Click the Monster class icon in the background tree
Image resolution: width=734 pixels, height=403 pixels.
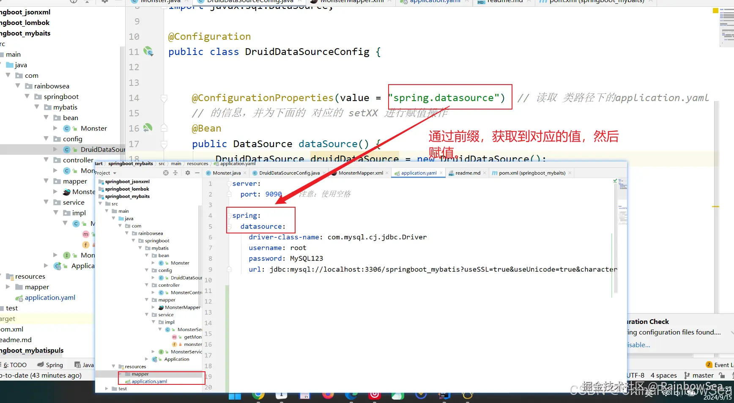[67, 129]
